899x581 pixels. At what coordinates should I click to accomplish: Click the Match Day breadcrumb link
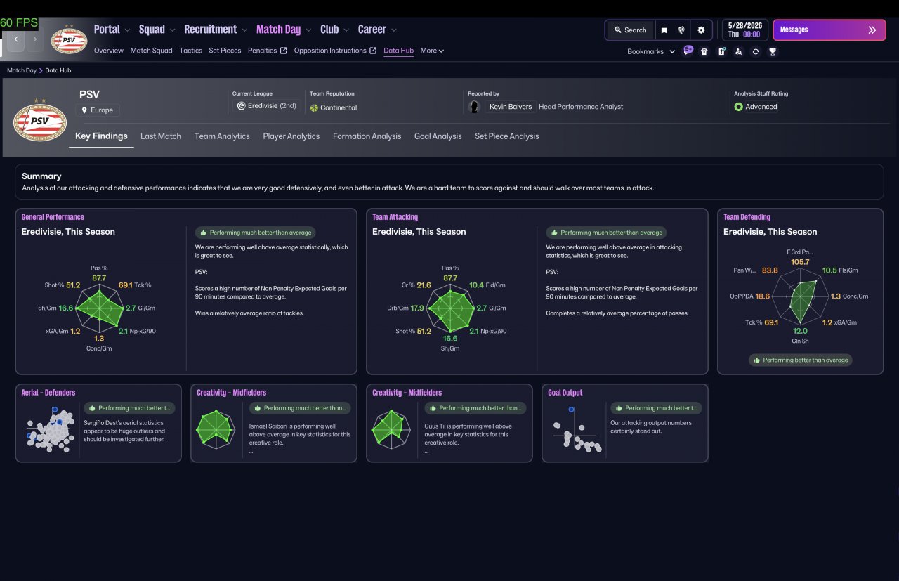point(22,70)
